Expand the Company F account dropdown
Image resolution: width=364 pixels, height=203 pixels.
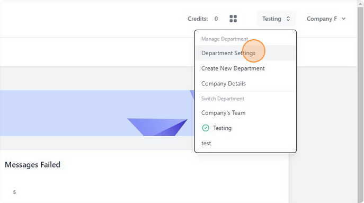pos(326,19)
